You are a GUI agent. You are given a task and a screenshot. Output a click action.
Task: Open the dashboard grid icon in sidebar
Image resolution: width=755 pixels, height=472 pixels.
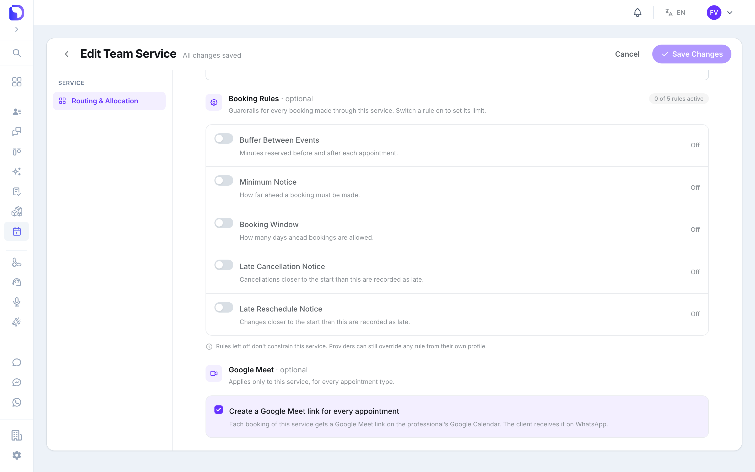(17, 82)
